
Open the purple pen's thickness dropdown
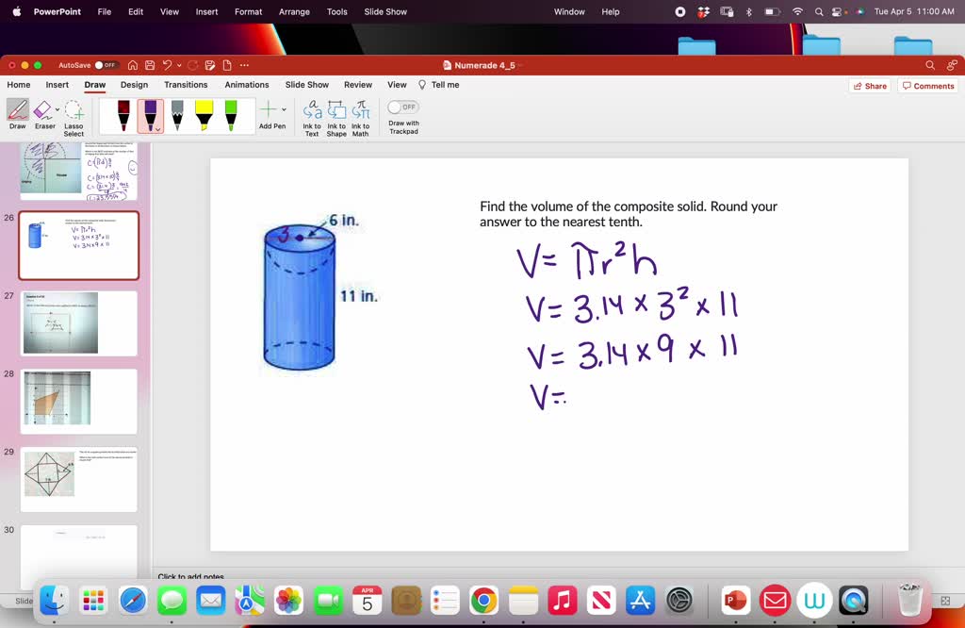[x=157, y=128]
